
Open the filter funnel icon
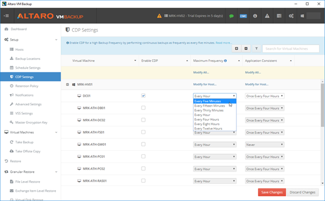(256, 48)
